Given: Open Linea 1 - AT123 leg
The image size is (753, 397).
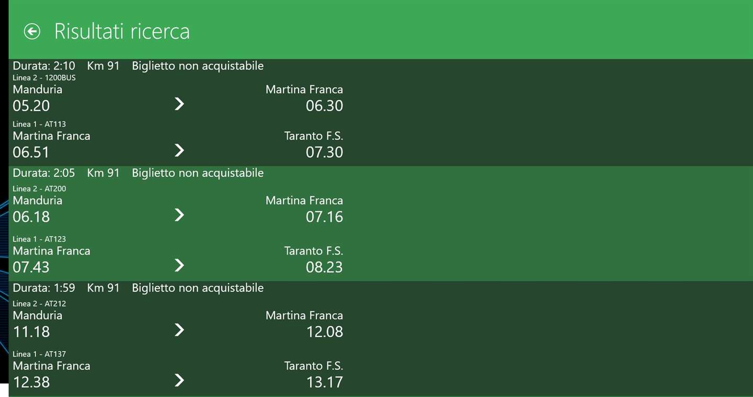Looking at the screenshot, I should (x=39, y=239).
